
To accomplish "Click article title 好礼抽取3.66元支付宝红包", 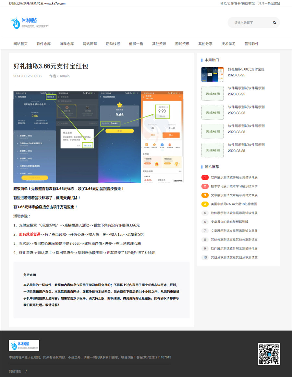I will pos(51,66).
